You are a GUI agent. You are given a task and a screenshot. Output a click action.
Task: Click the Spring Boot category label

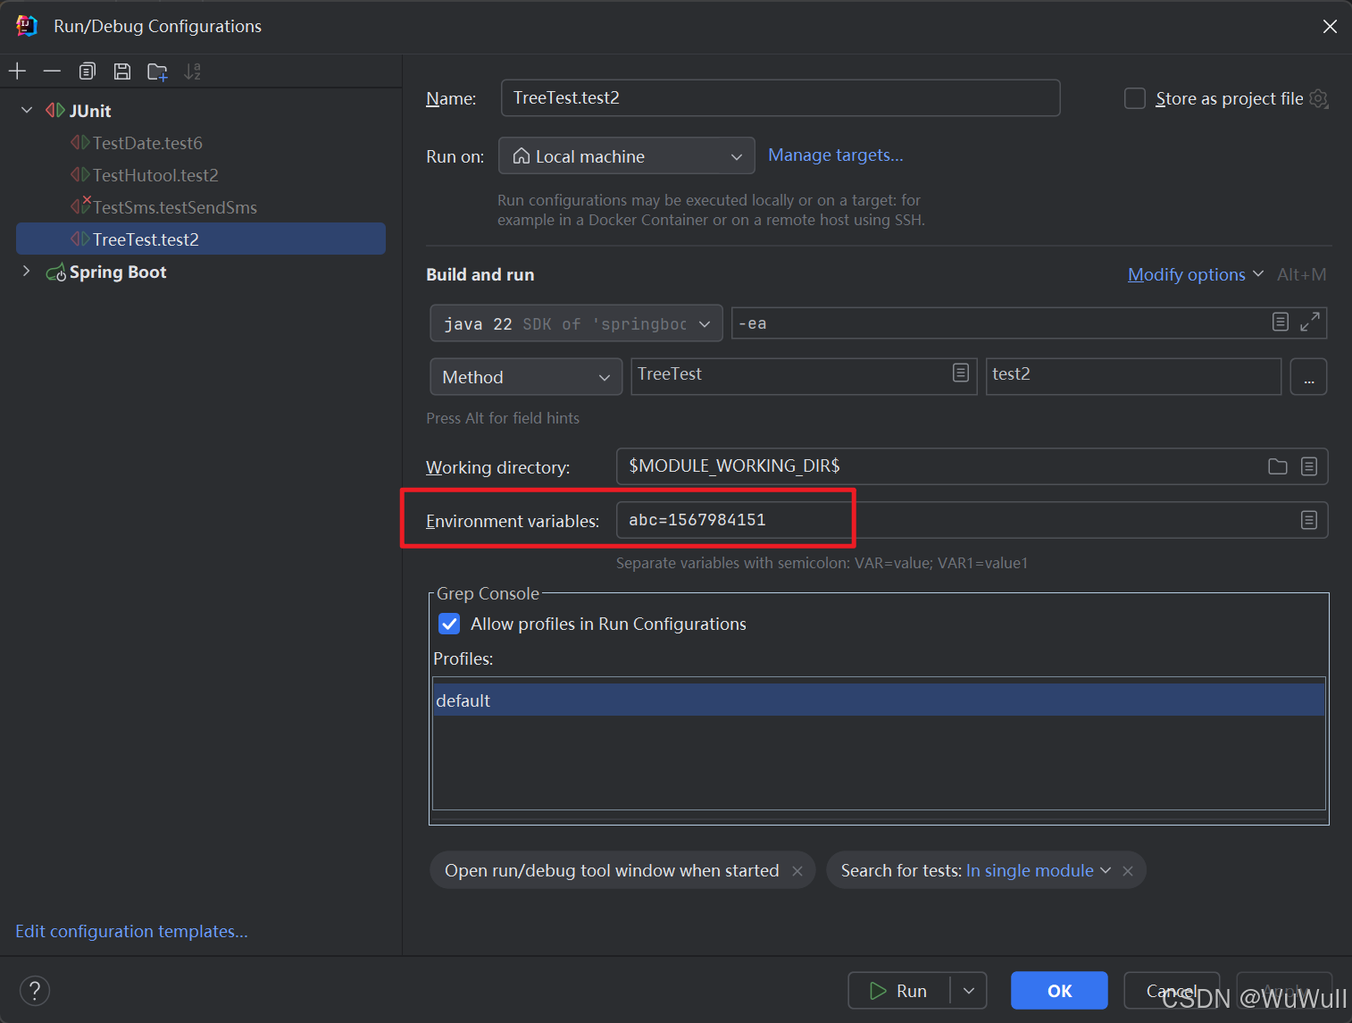pos(118,272)
